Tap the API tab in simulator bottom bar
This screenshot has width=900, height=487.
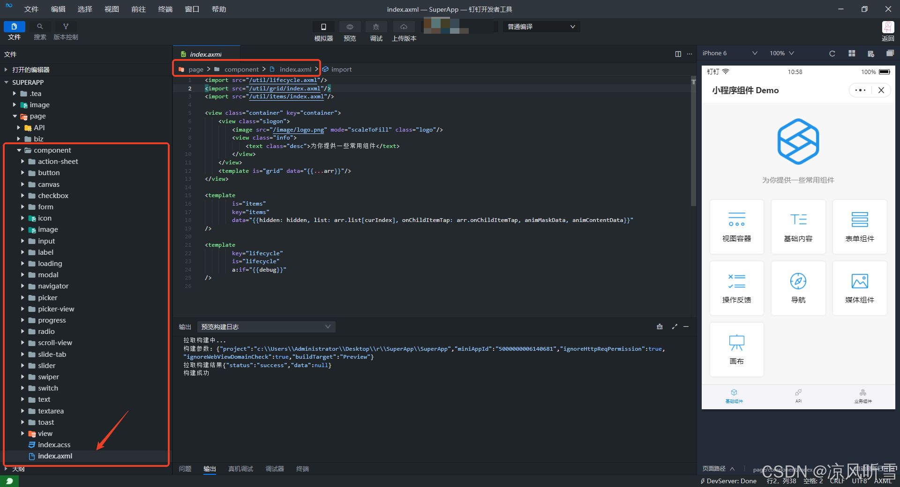[x=798, y=396]
